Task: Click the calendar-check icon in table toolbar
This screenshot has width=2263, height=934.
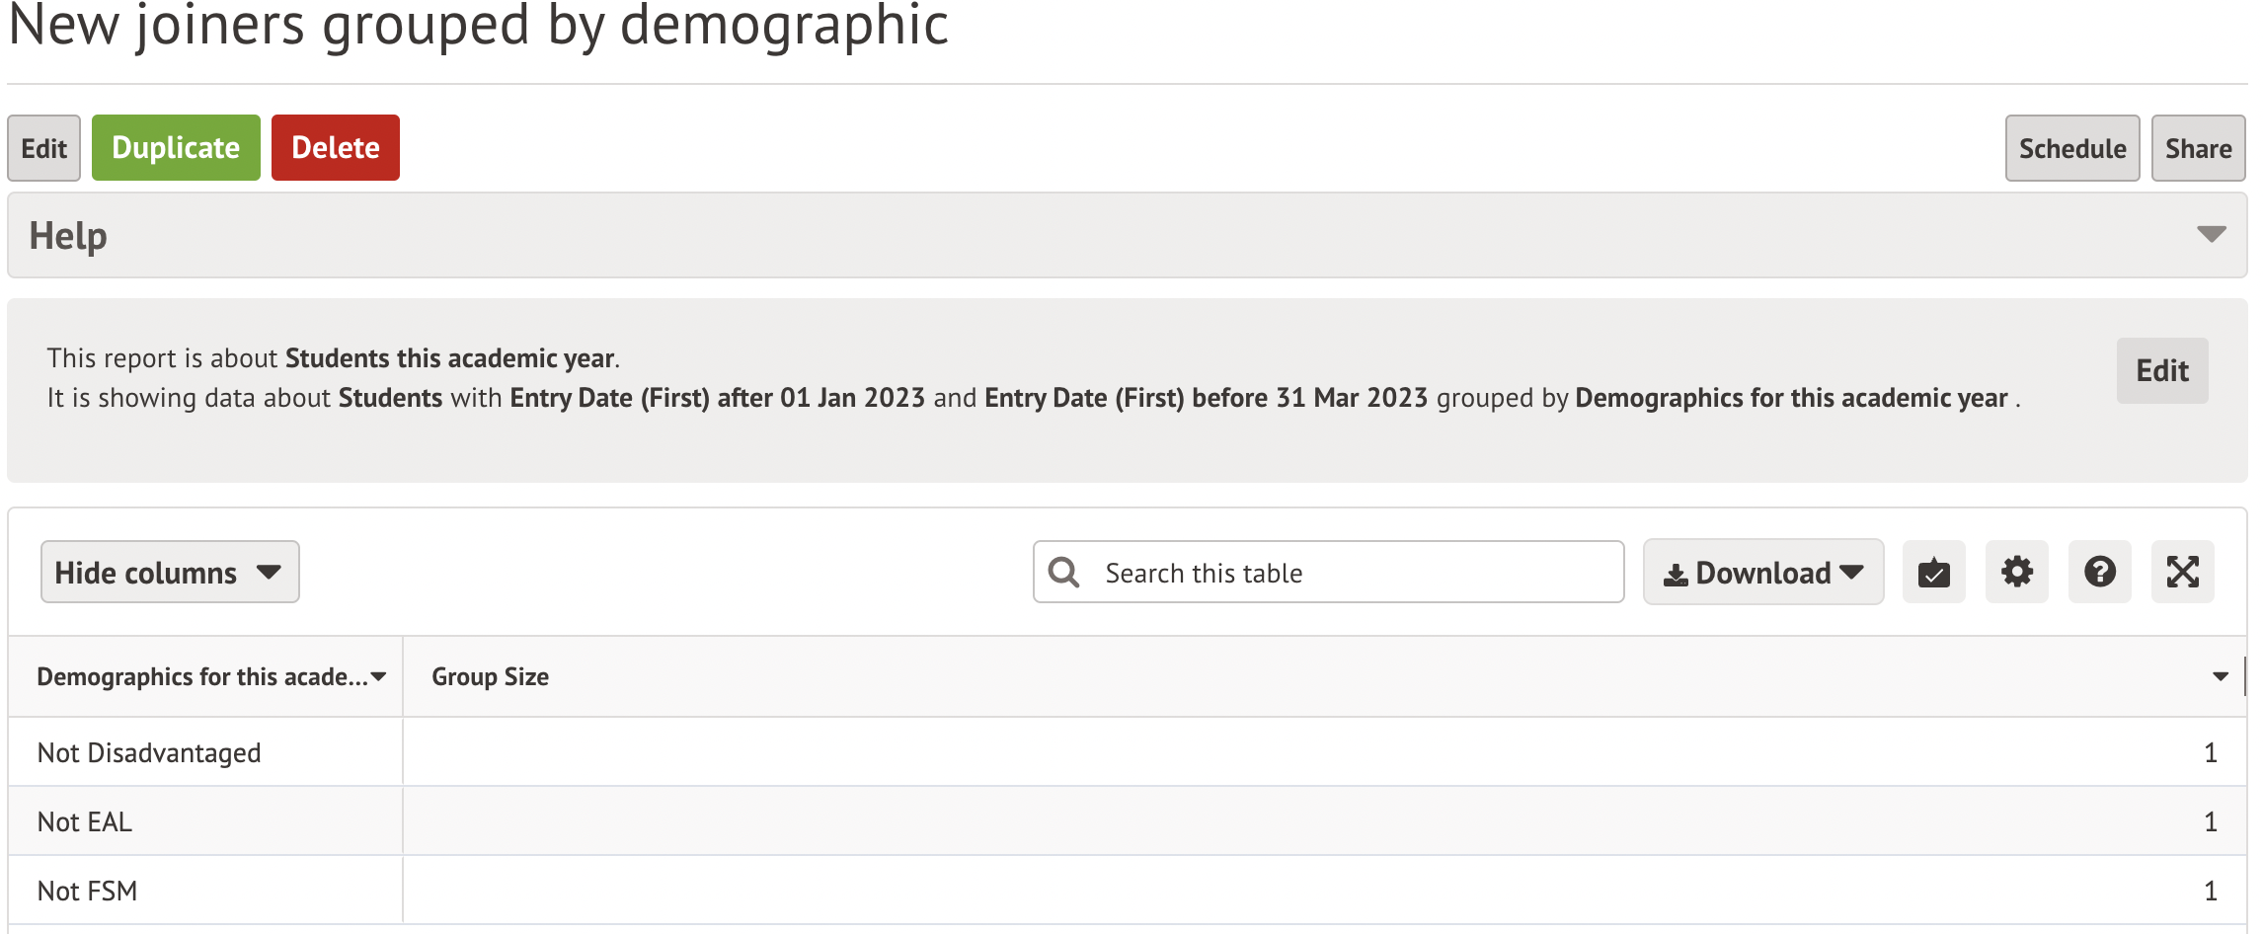Action: click(1933, 573)
